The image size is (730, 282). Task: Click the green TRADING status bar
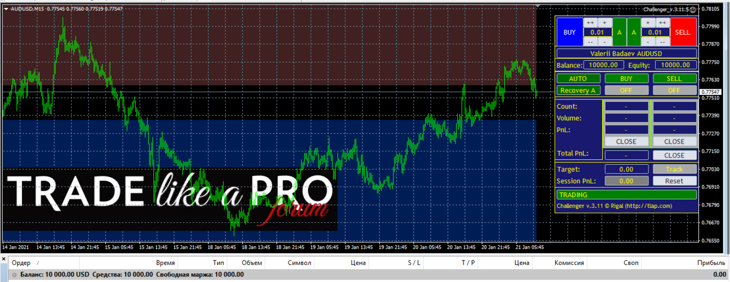click(626, 194)
